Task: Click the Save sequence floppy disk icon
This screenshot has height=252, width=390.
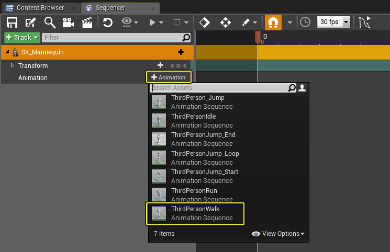Action: pyautogui.click(x=12, y=22)
